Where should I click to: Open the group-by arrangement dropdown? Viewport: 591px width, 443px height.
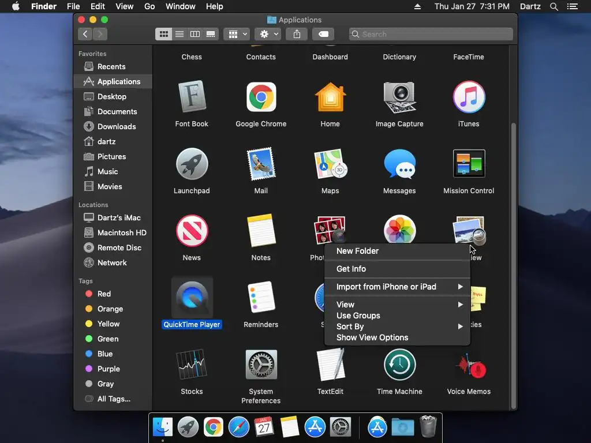click(237, 34)
